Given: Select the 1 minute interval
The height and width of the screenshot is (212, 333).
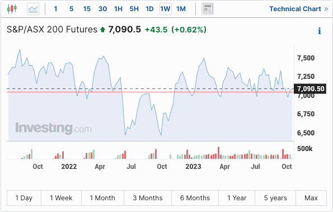Looking at the screenshot, I should pos(55,9).
